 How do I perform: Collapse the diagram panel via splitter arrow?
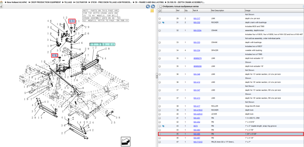click(x=157, y=76)
